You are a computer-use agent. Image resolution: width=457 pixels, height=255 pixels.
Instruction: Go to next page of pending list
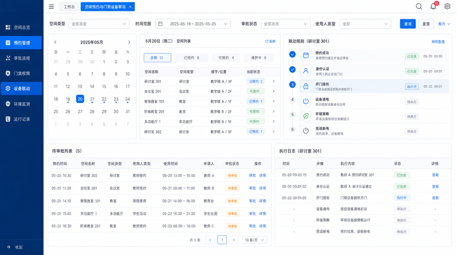coord(234,240)
